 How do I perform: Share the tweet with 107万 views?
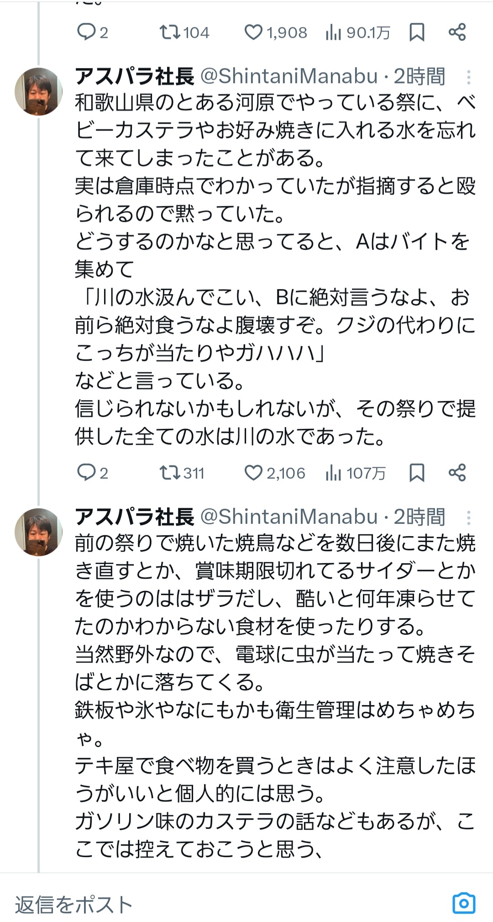click(x=457, y=473)
